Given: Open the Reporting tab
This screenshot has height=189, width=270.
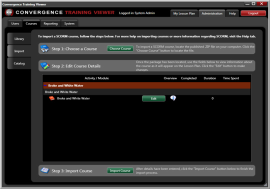Looking at the screenshot, I should pos(50,23).
